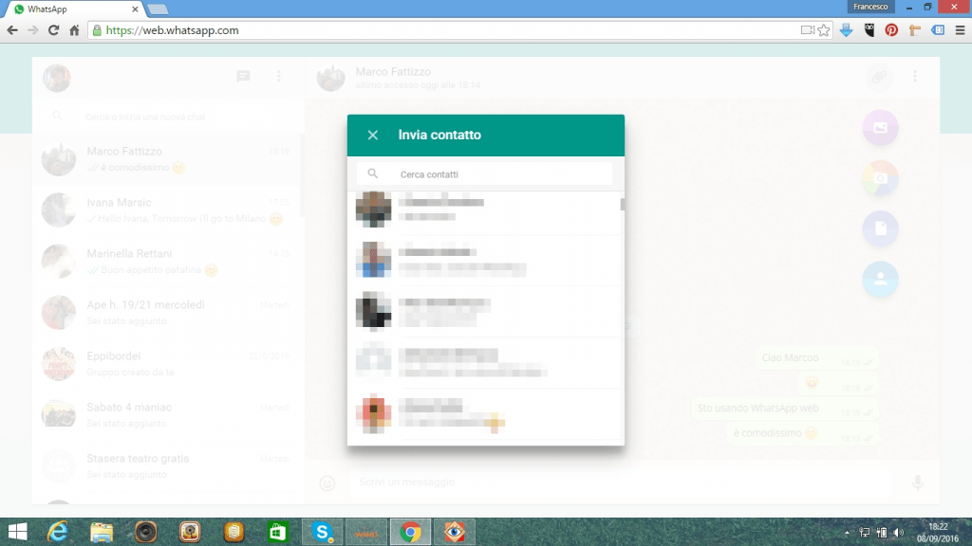Click the Chrome downloads arrow icon
972x546 pixels.
pos(845,29)
